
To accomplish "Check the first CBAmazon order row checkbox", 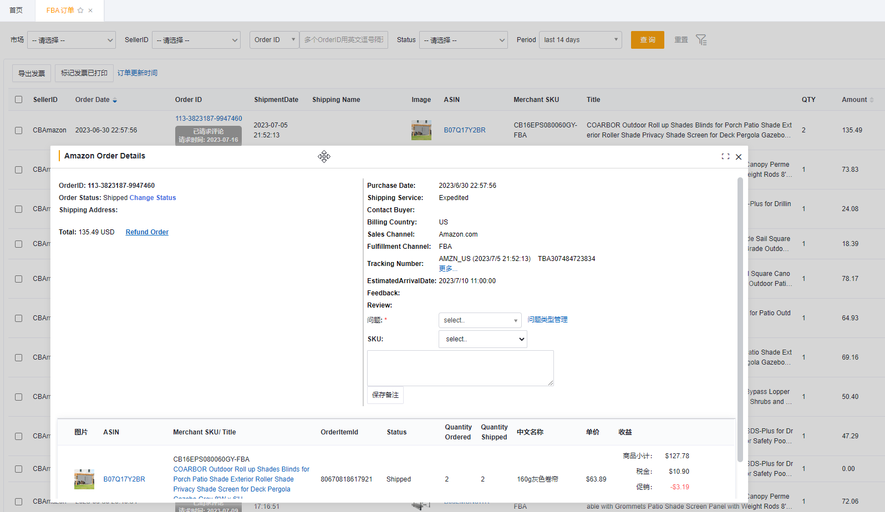I will [19, 131].
